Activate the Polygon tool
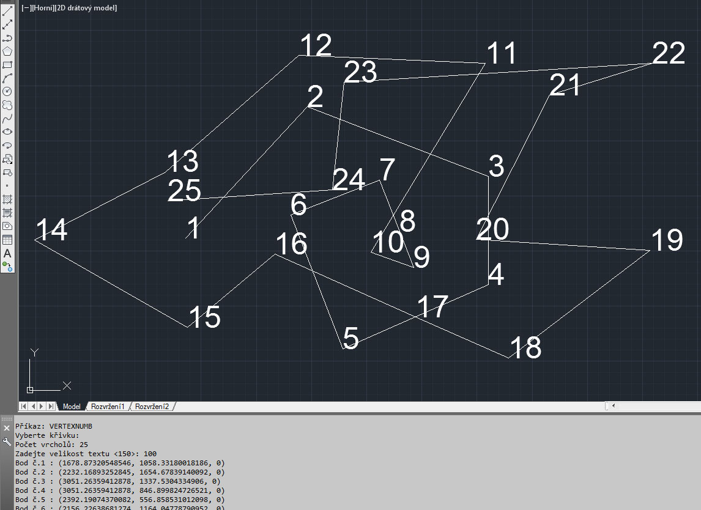 tap(7, 51)
